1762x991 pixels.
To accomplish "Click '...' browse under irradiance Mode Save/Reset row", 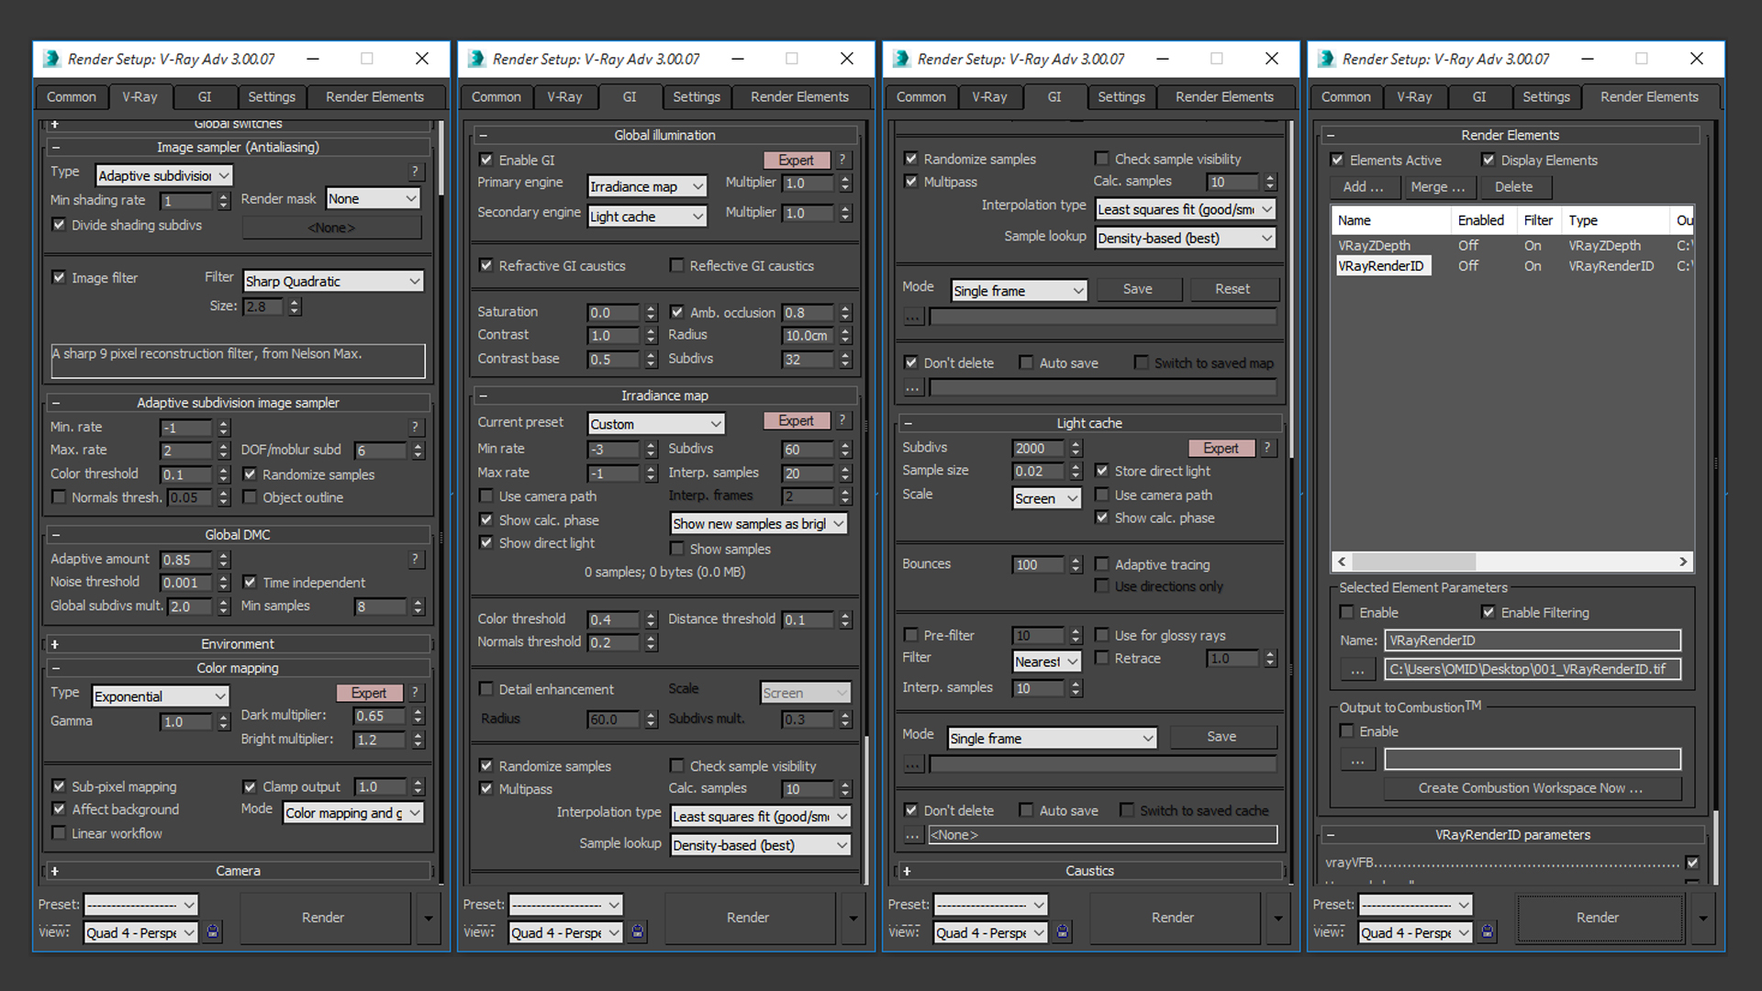I will [912, 316].
